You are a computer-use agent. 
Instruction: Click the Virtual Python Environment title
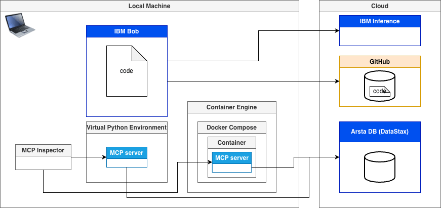127,127
